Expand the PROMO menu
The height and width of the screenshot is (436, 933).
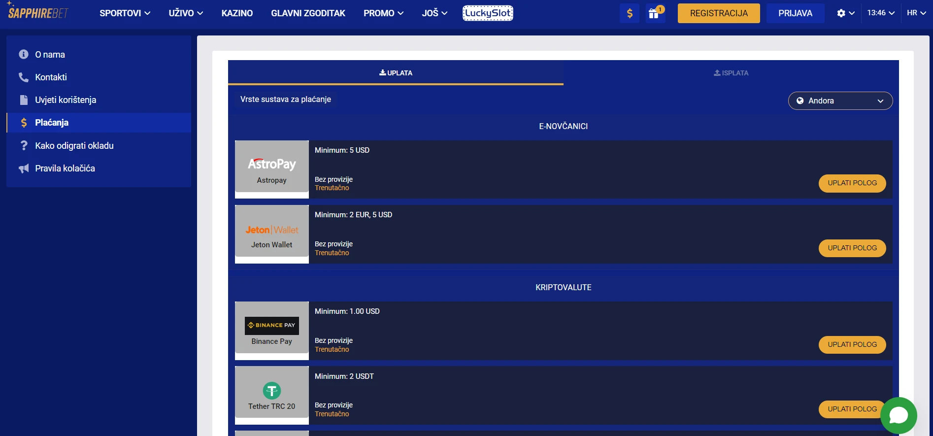[383, 13]
